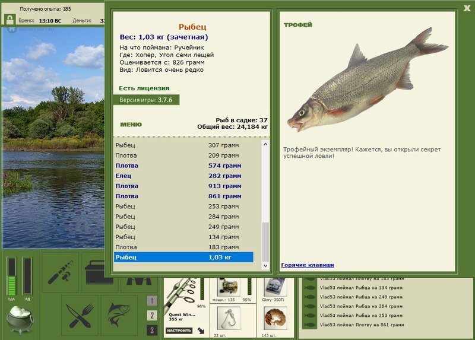
Task: Open the jumping fish icon
Action: (119, 316)
